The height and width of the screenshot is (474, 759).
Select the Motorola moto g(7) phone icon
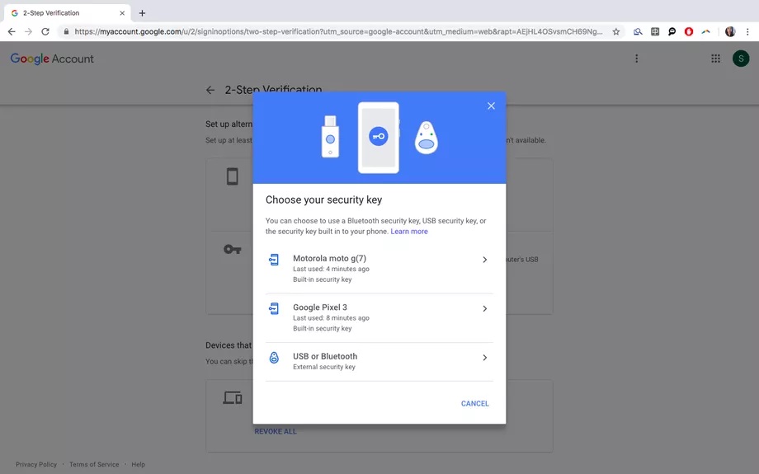click(274, 260)
